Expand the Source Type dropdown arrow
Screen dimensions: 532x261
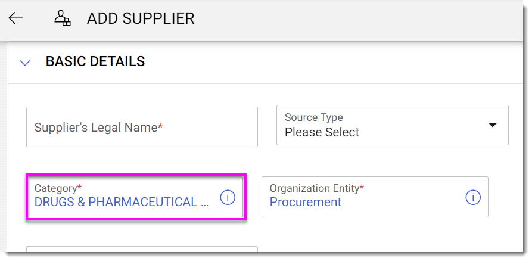tap(492, 125)
